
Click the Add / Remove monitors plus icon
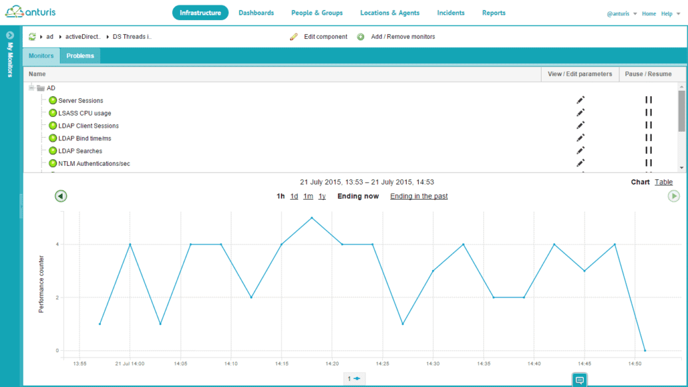(361, 36)
